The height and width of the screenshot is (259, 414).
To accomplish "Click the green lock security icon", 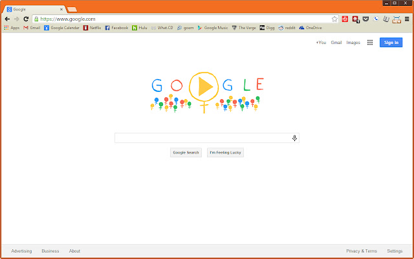I will pyautogui.click(x=36, y=19).
